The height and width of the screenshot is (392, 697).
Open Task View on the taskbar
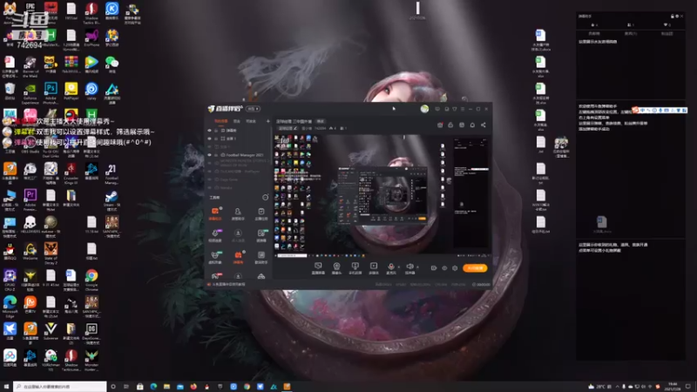click(x=126, y=387)
